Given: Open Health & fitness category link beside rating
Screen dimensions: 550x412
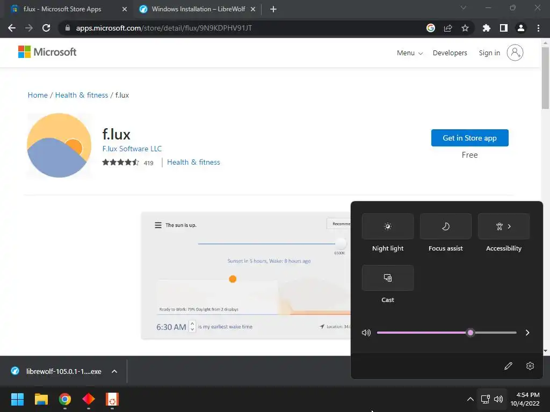Looking at the screenshot, I should pos(193,162).
